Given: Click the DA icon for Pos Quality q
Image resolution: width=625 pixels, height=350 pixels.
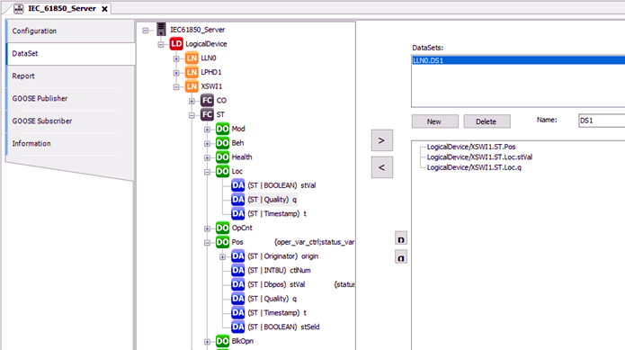Looking at the screenshot, I should tap(238, 299).
